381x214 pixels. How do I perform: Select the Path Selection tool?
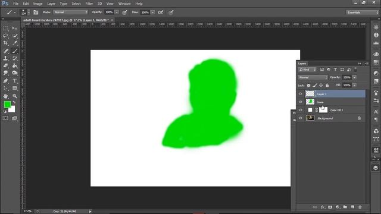coord(5,88)
